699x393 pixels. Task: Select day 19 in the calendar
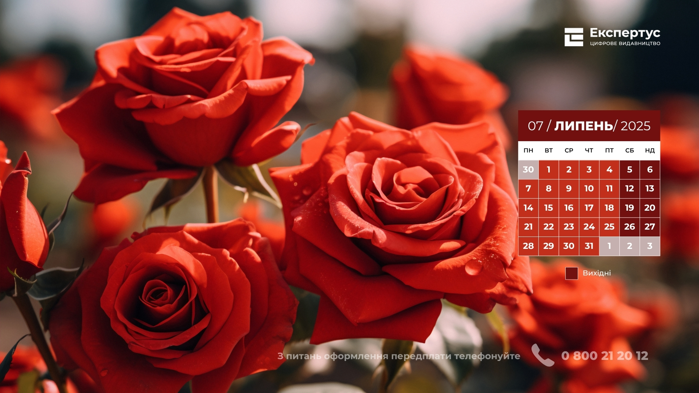tap(629, 208)
